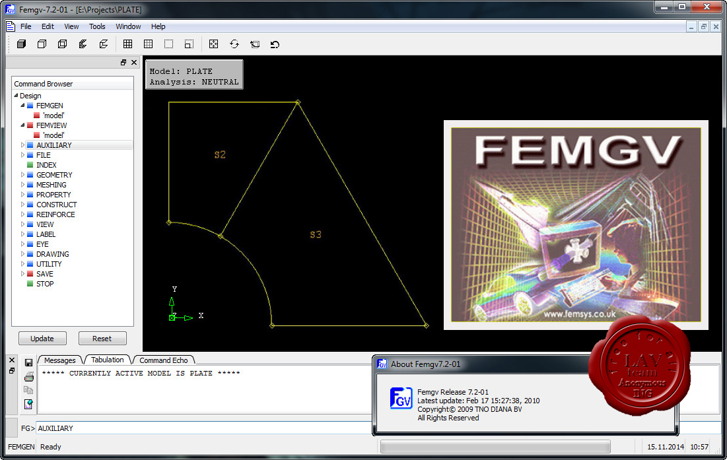Click the previous view box icon
727x460 pixels.
tap(254, 44)
